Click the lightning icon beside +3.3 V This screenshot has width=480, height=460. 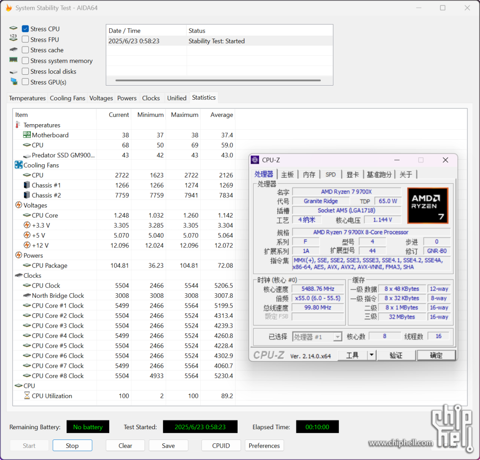tap(27, 225)
